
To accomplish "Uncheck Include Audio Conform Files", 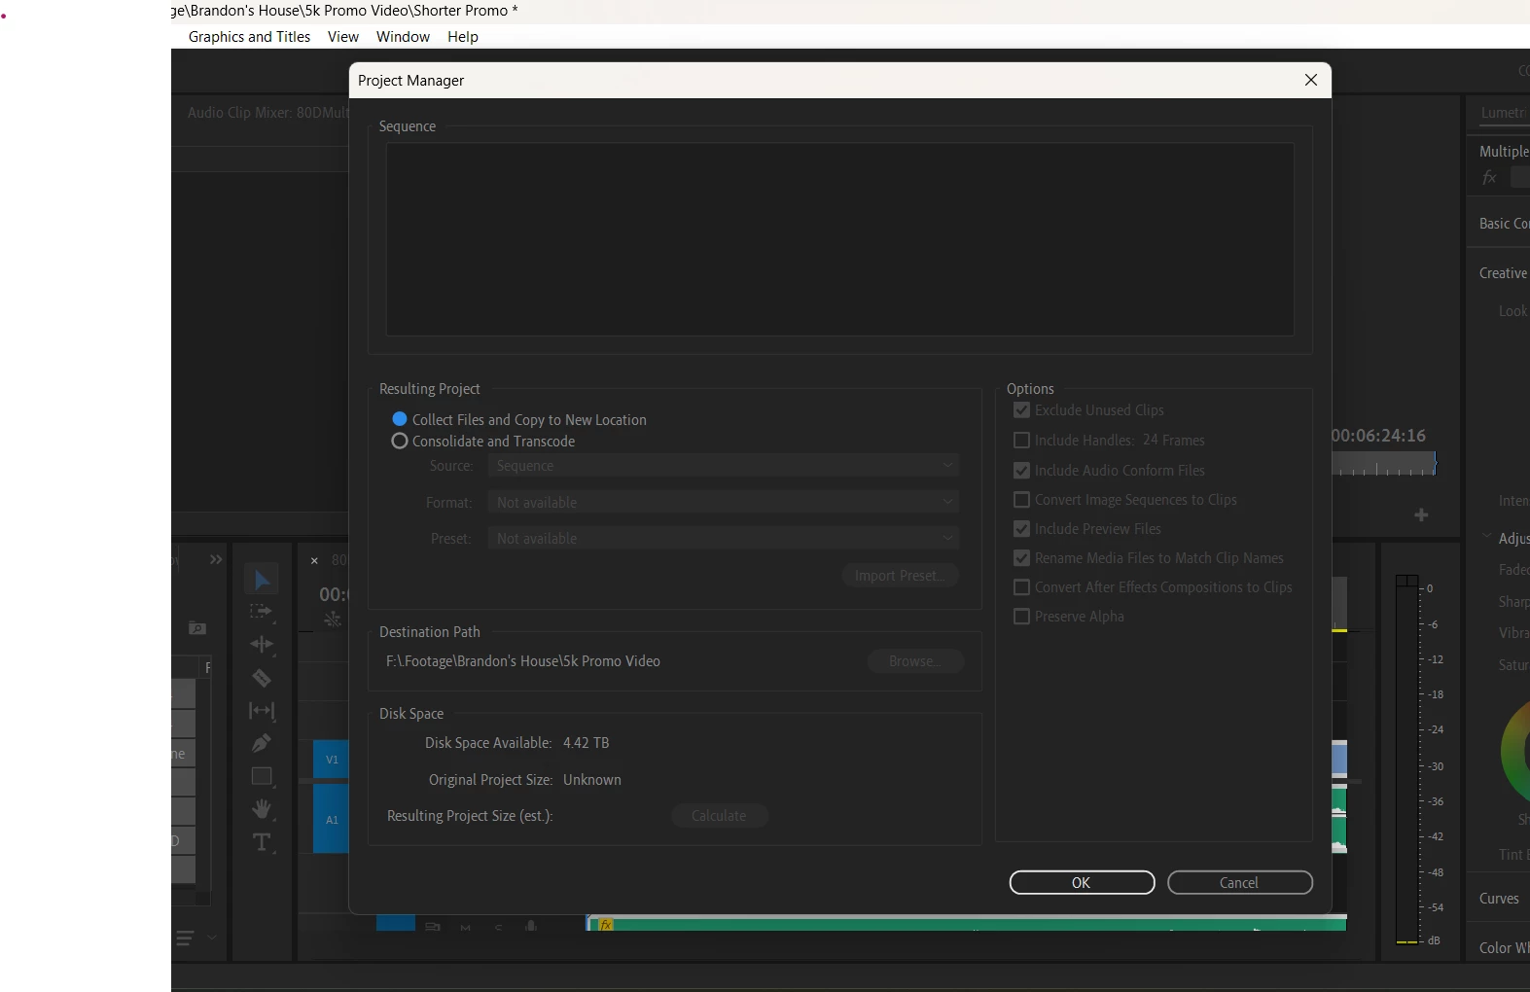I will [1021, 471].
